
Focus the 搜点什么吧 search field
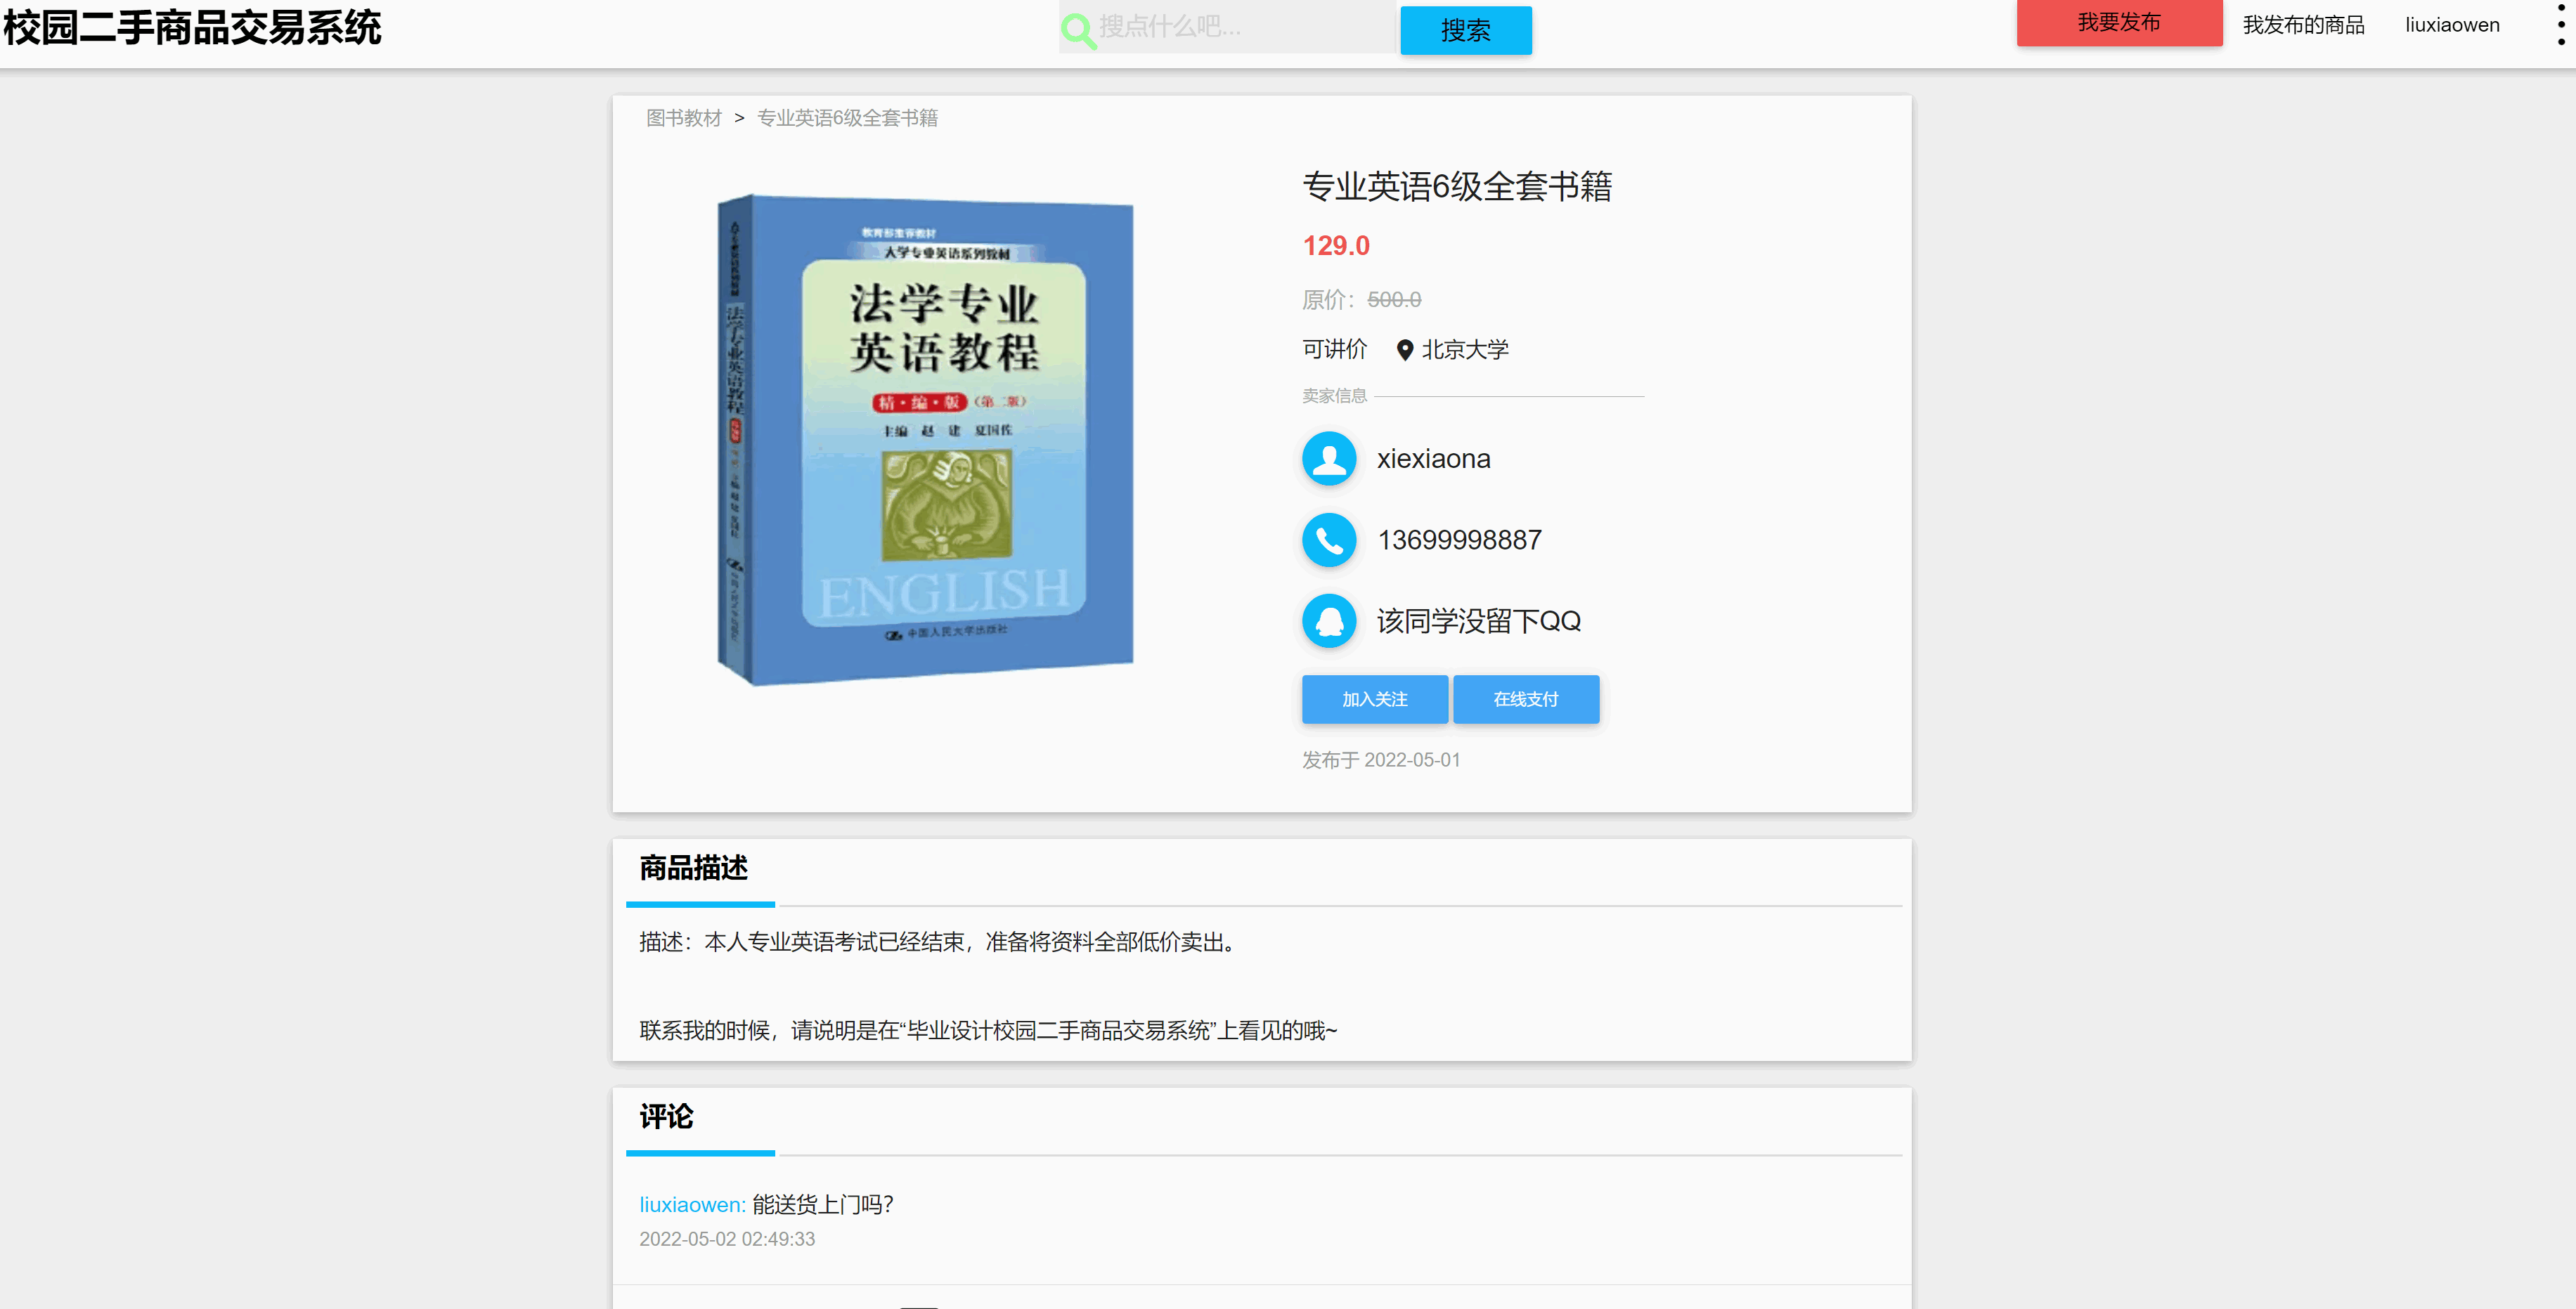click(1245, 27)
